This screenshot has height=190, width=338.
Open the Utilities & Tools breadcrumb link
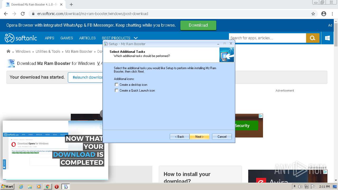click(x=48, y=51)
